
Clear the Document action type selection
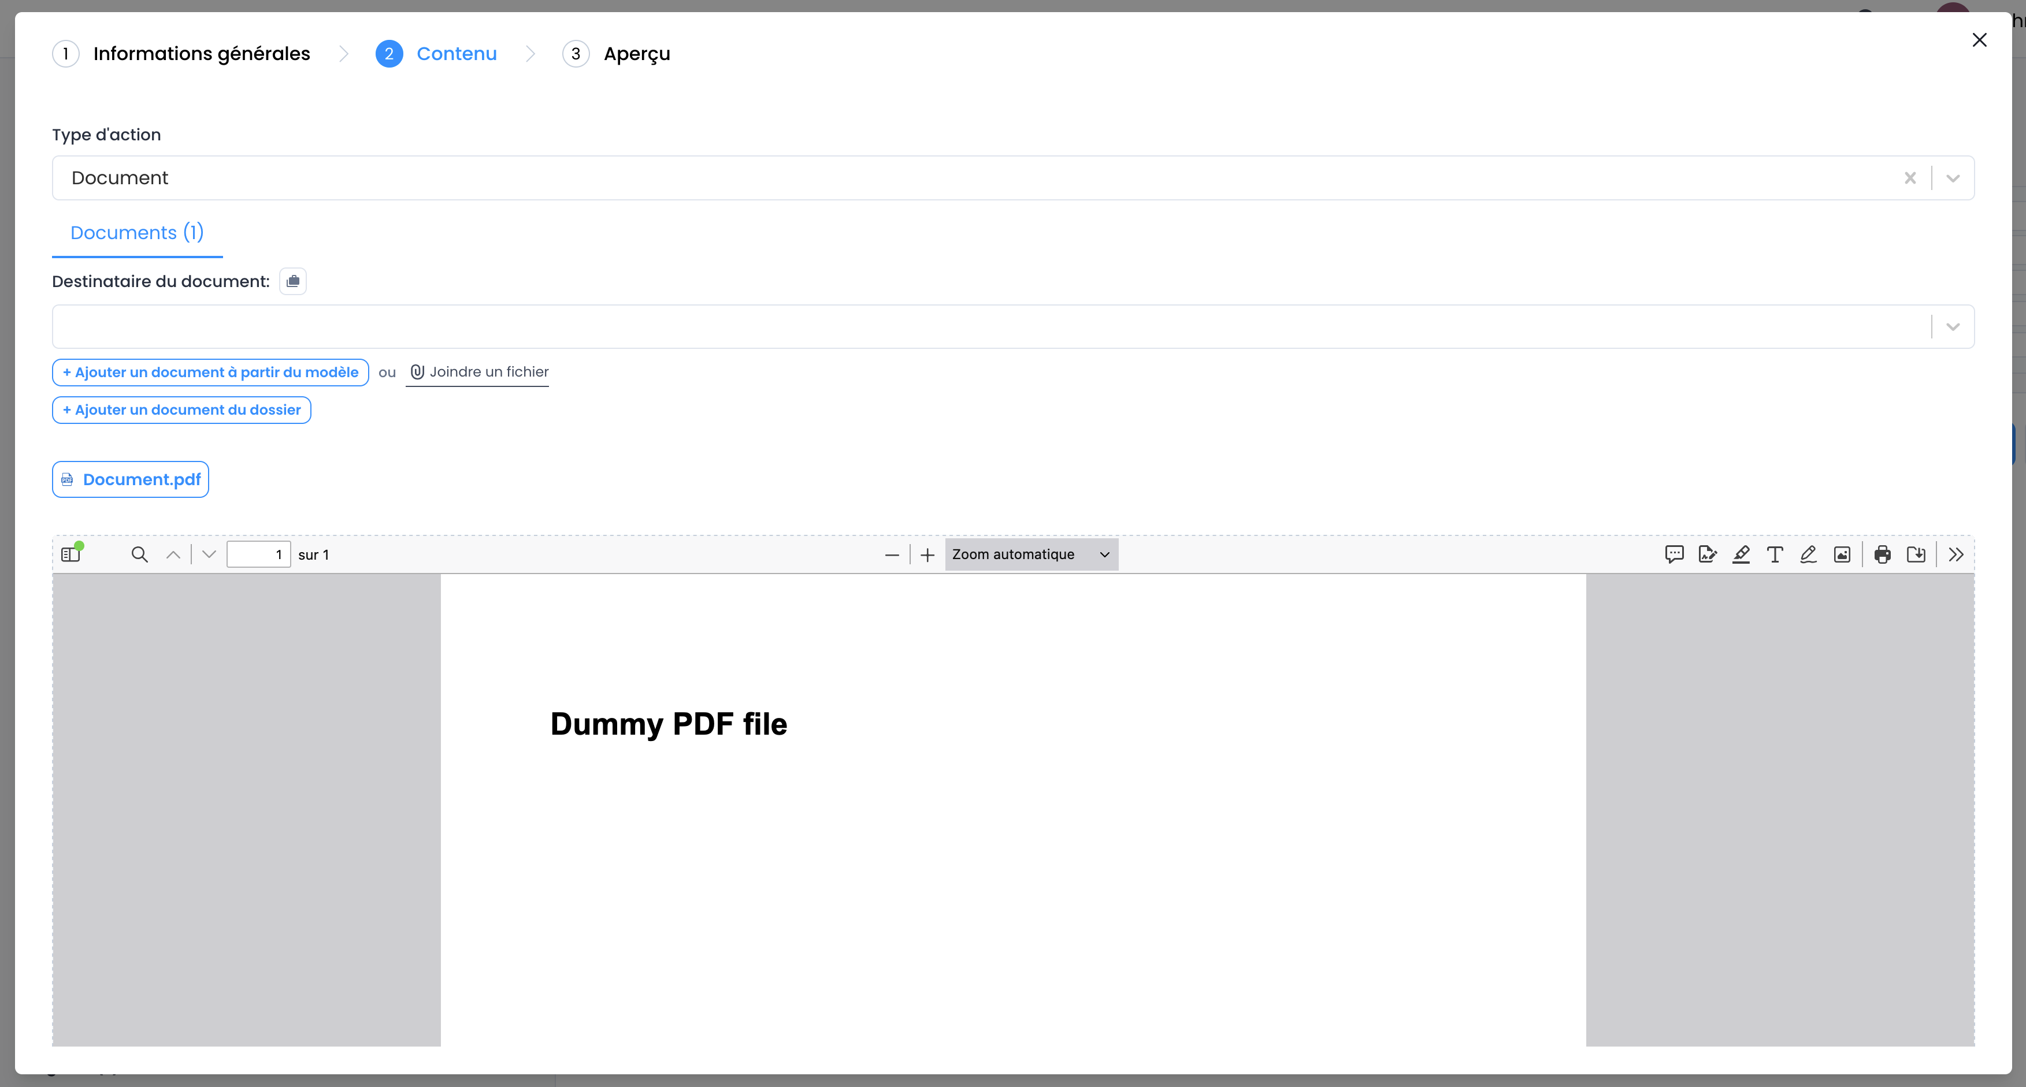(1910, 178)
